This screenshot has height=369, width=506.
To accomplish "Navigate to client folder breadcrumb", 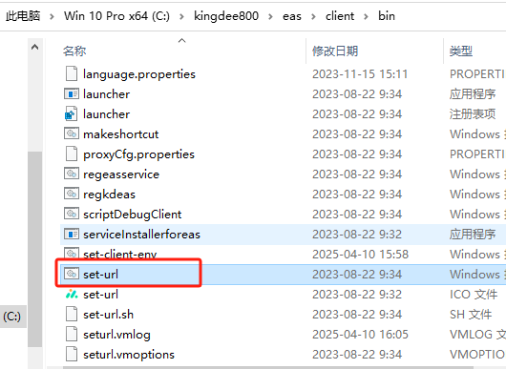I will (x=340, y=16).
